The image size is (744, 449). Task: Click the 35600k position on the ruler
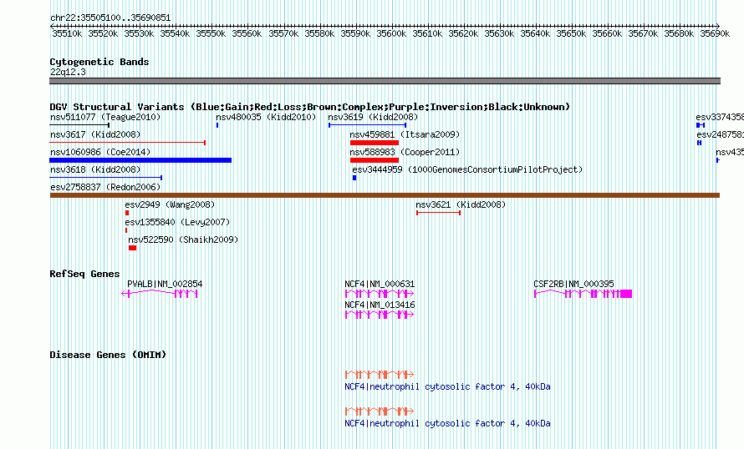[391, 33]
